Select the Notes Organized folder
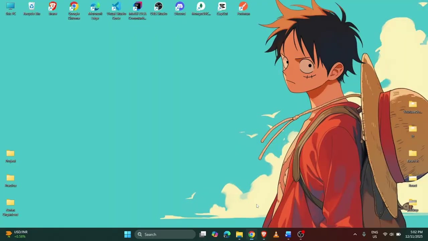Image resolution: width=428 pixels, height=241 pixels. click(10, 208)
